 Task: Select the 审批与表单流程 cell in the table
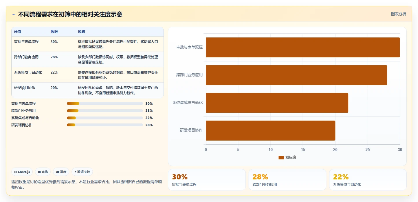[26, 42]
